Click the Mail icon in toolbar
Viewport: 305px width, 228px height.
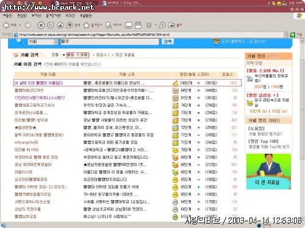coord(129,25)
